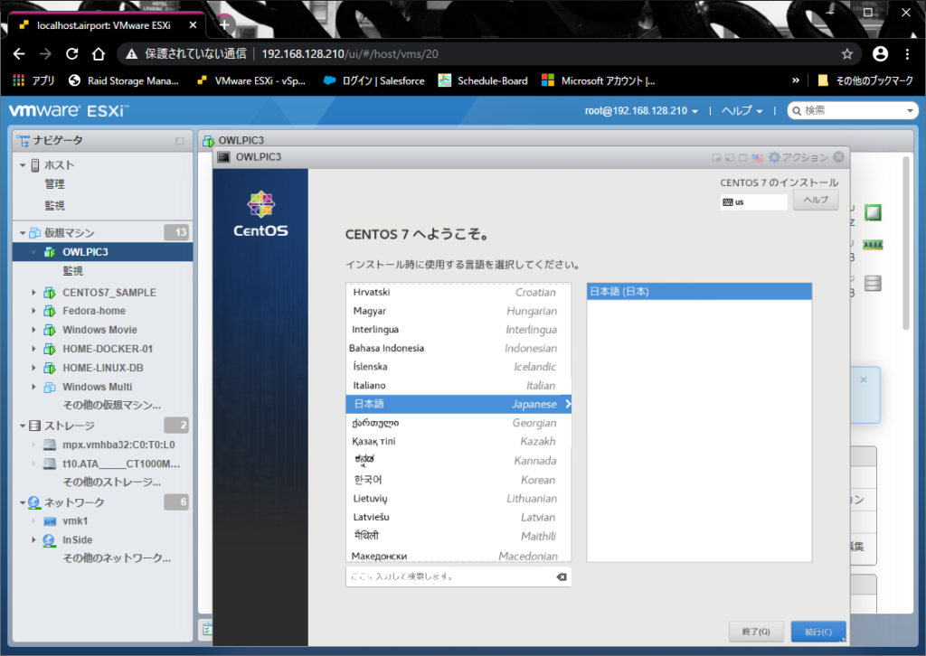Open Chrome profile avatar
Viewport: 926px width, 656px height.
point(880,54)
